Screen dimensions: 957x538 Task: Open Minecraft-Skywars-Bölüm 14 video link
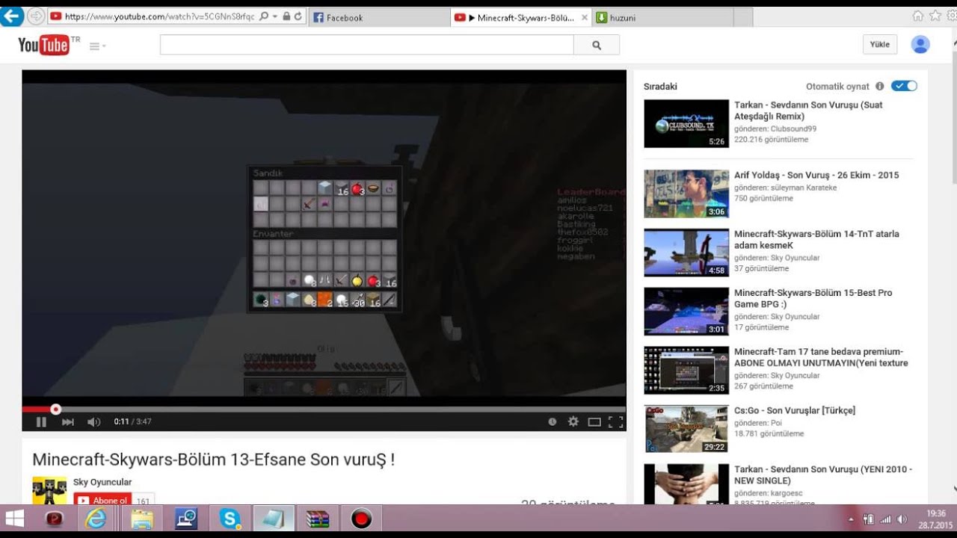pos(816,239)
